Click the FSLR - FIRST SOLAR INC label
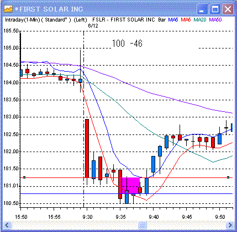The width and height of the screenshot is (237, 232). coord(124,20)
